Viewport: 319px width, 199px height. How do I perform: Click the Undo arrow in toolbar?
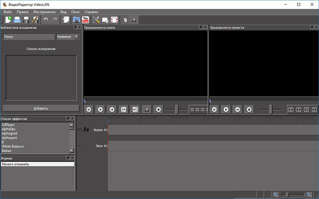coord(46,20)
